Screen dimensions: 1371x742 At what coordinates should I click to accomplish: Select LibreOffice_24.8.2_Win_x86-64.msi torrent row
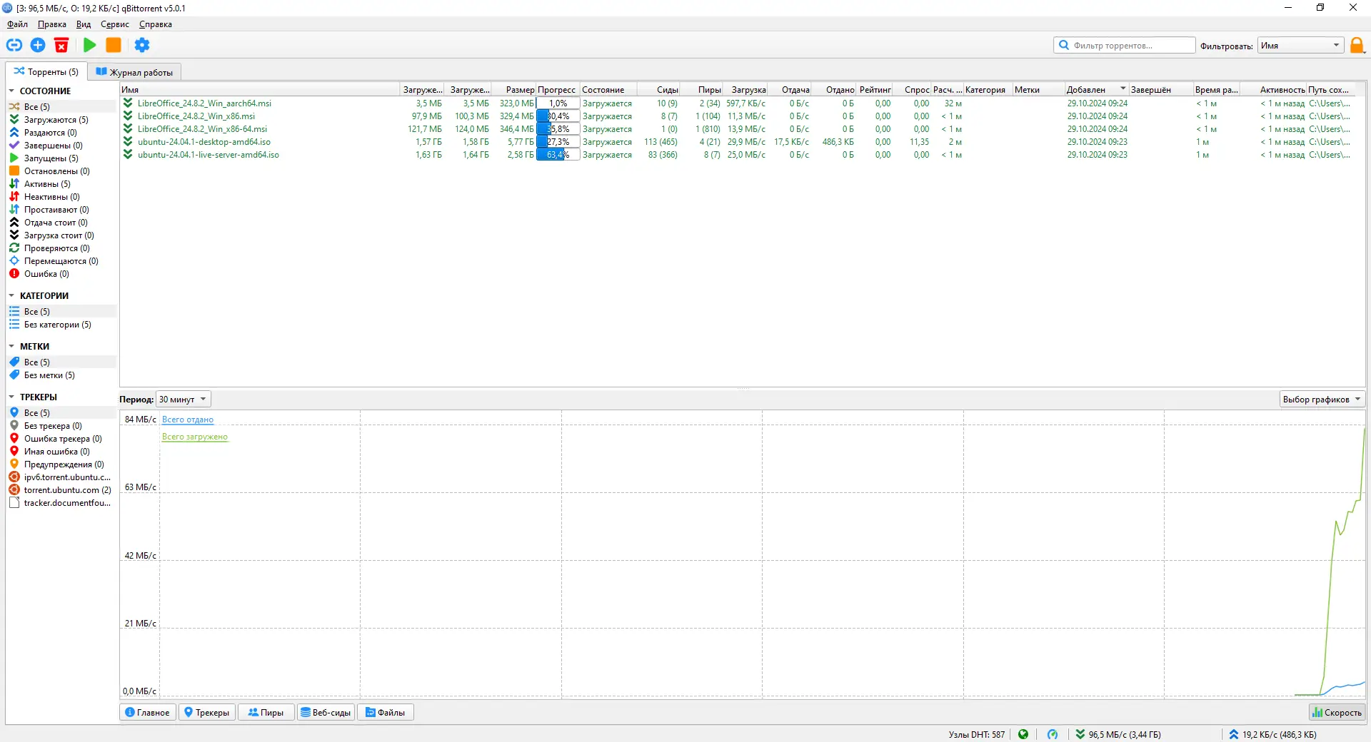735,129
